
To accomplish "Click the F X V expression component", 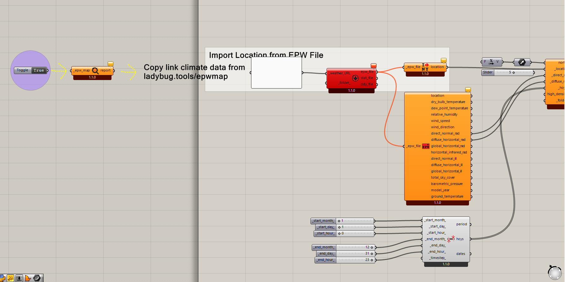I will click(x=491, y=62).
